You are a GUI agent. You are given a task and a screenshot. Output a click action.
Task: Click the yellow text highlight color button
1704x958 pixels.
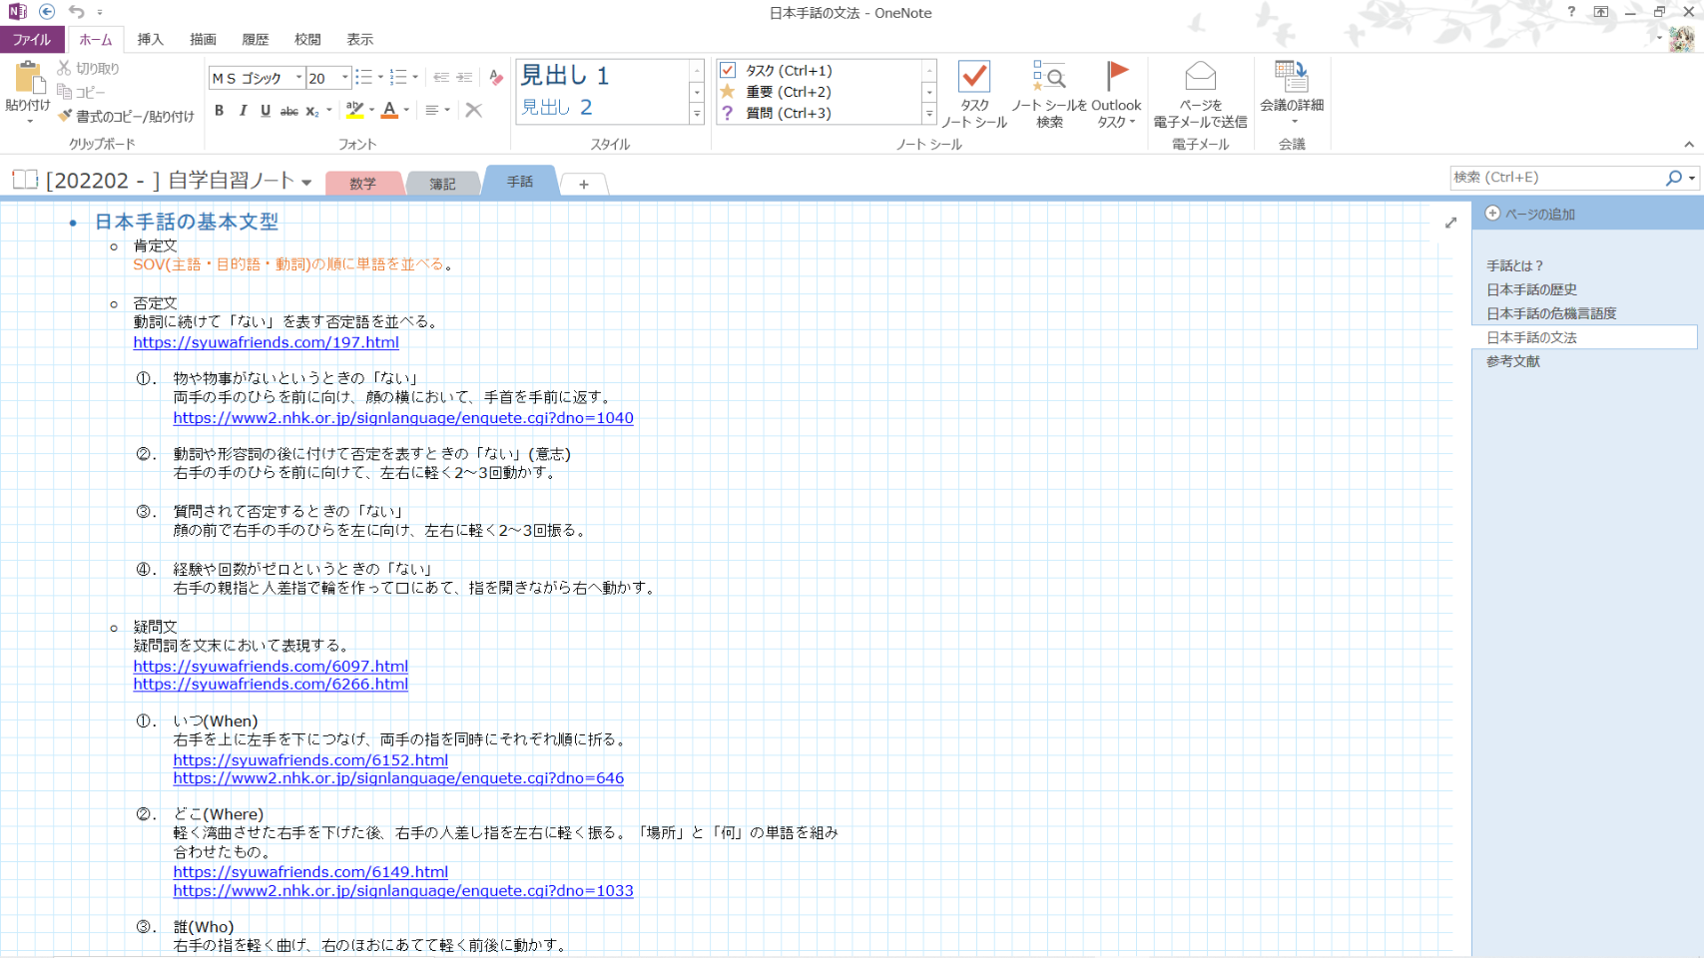click(x=354, y=110)
